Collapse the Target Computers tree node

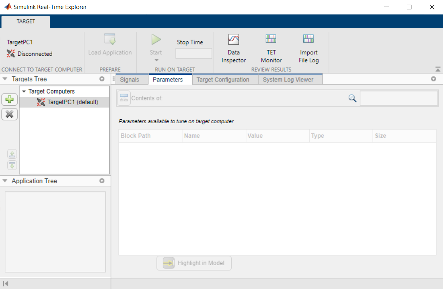coord(25,91)
